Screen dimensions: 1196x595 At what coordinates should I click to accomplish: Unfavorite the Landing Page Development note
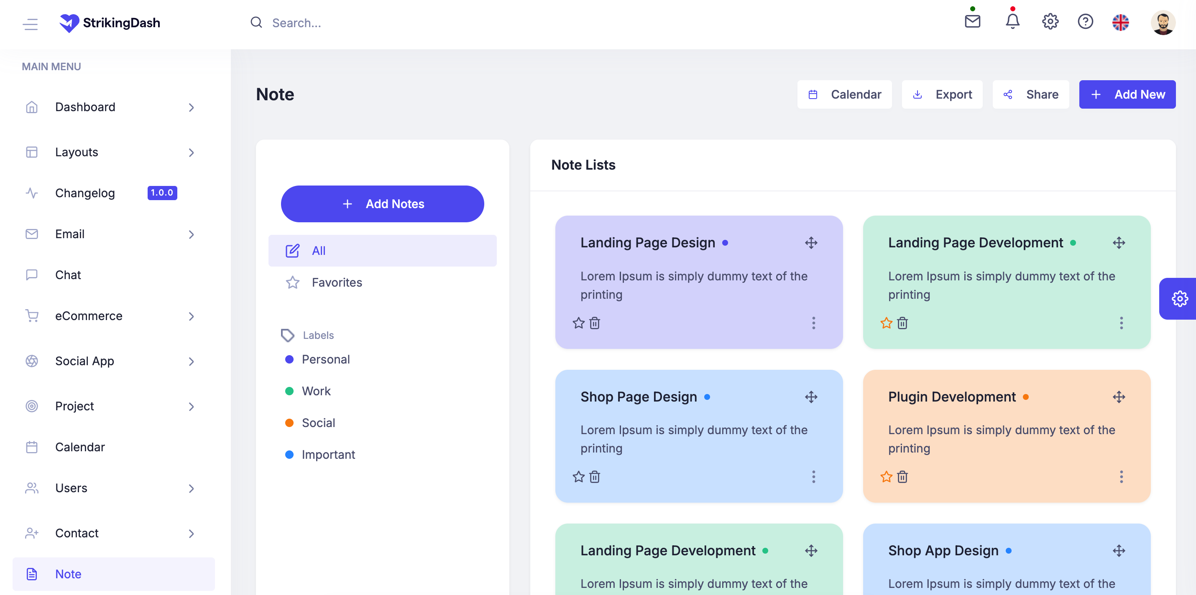(x=886, y=323)
